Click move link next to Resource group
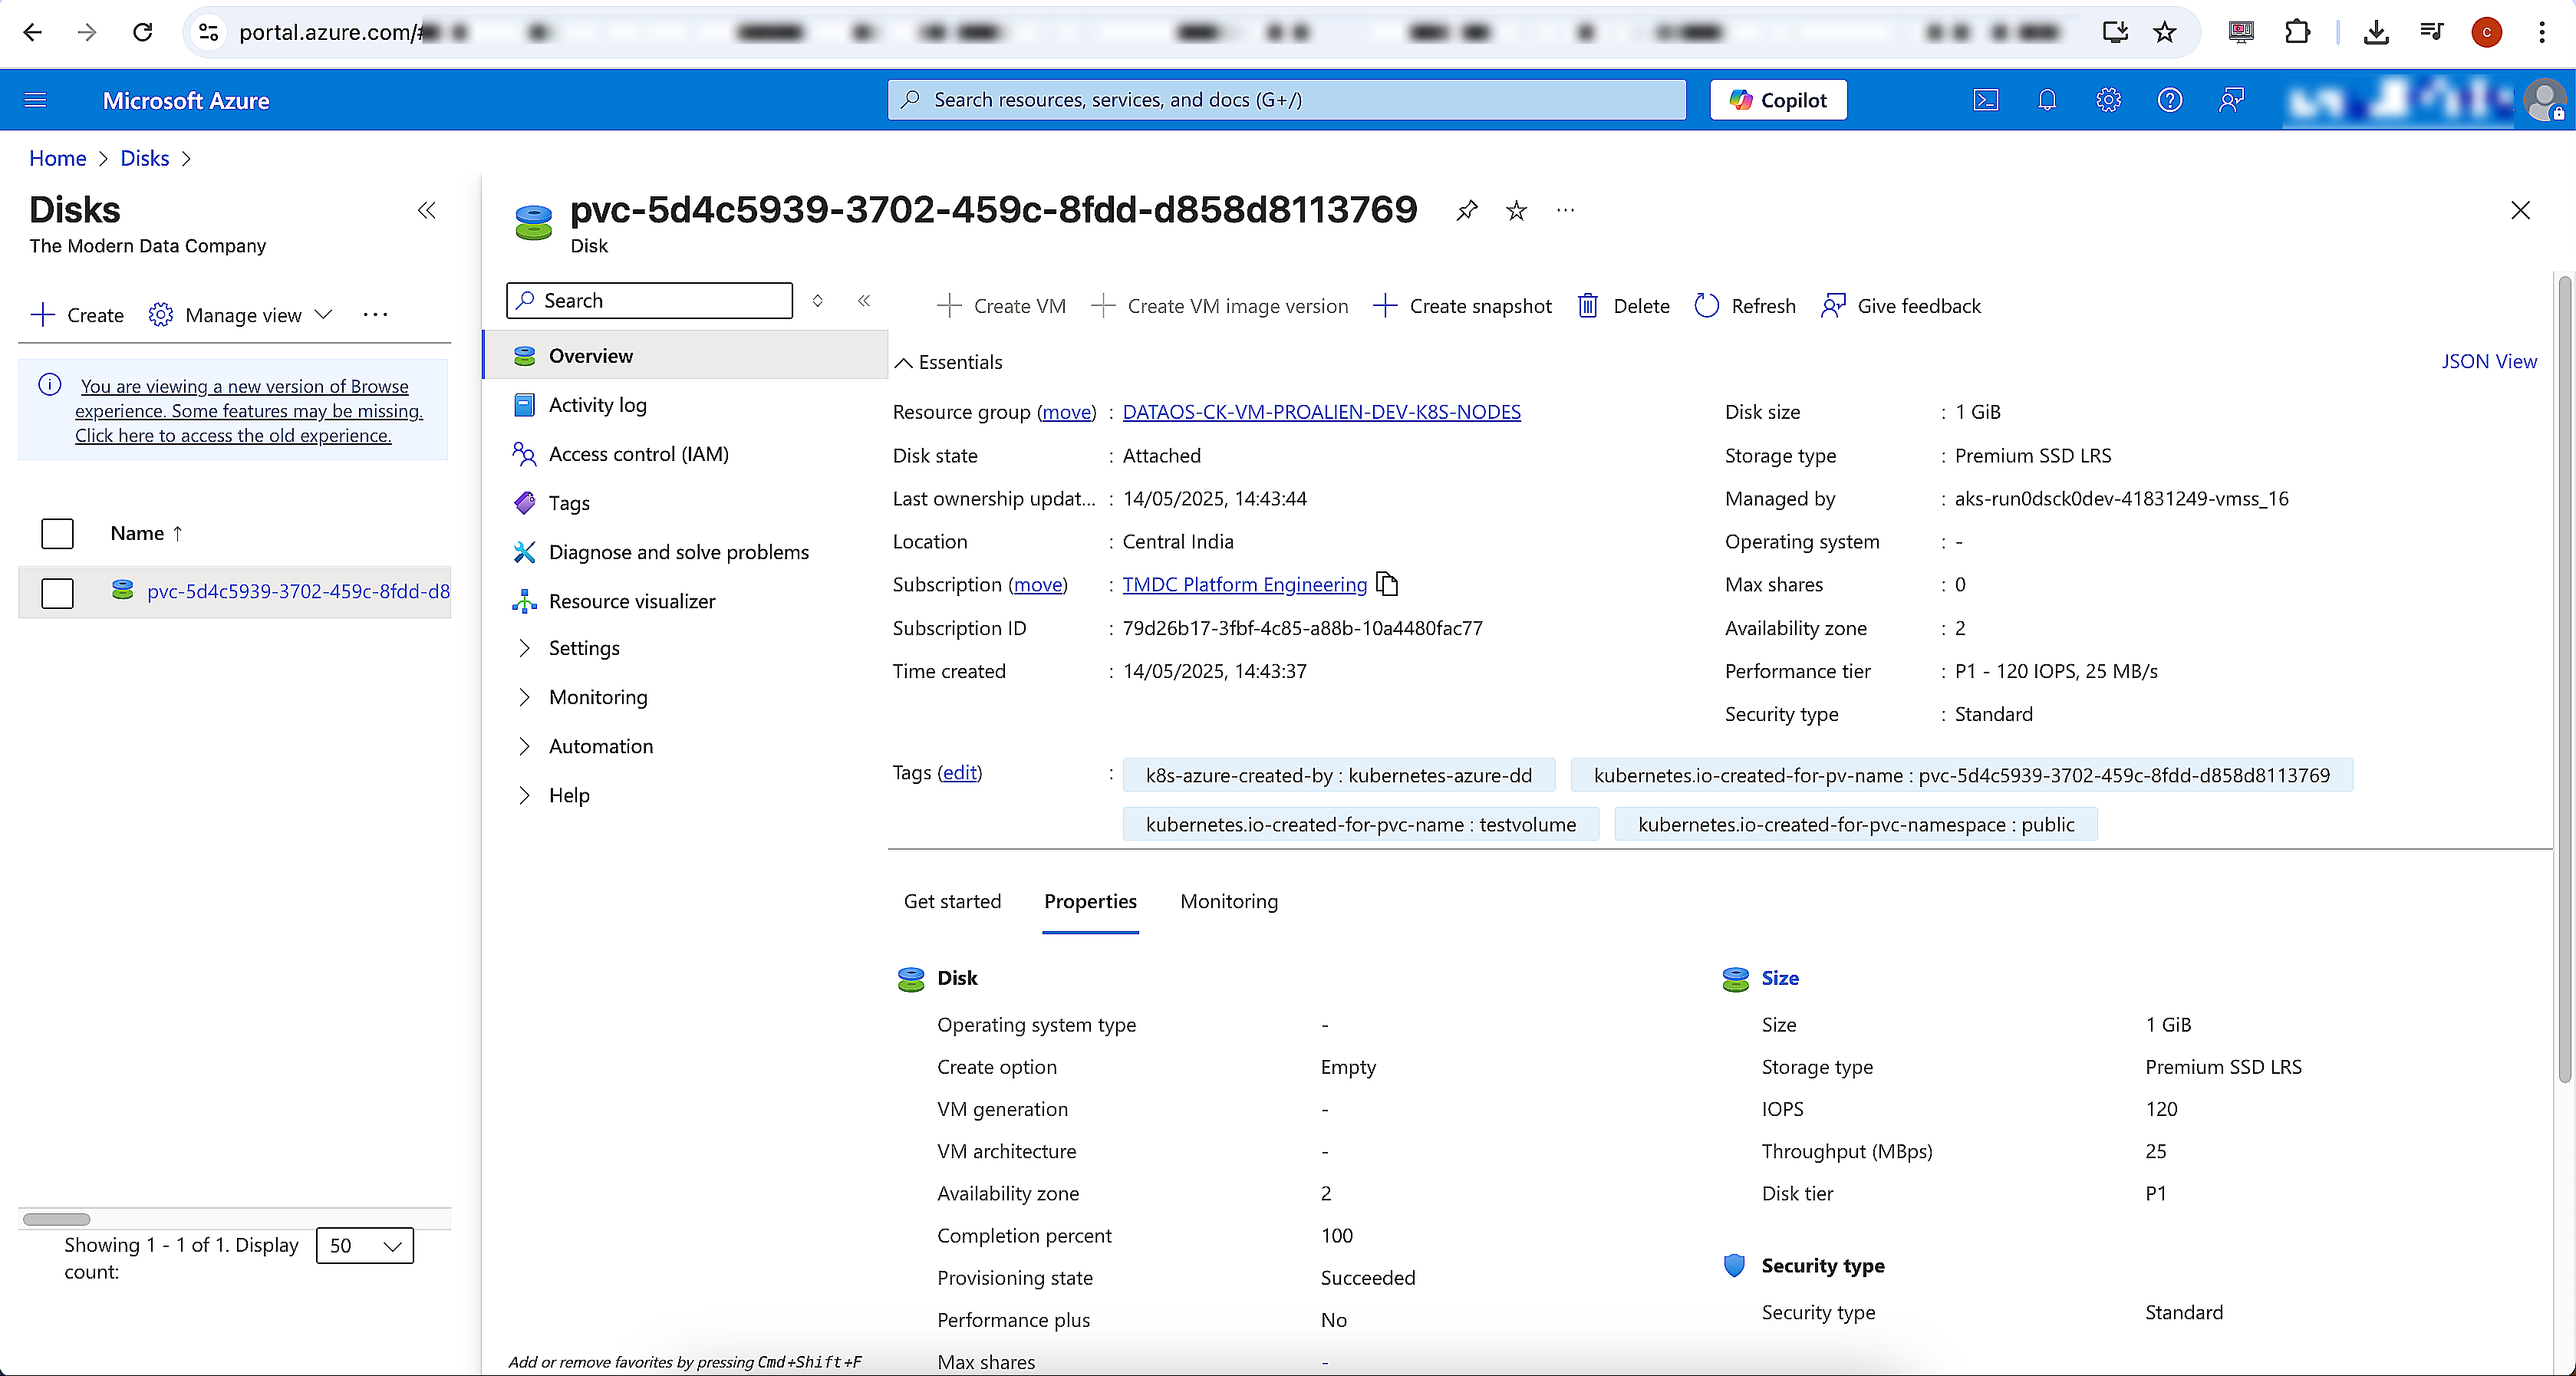 [1066, 412]
